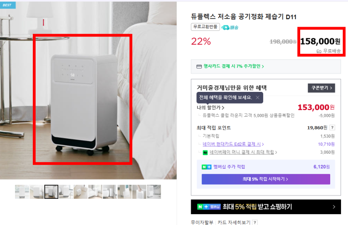Select the first product thumbnail
The height and width of the screenshot is (225, 348).
[x=22, y=192]
